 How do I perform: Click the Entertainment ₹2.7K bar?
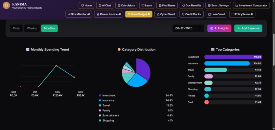[208, 83]
